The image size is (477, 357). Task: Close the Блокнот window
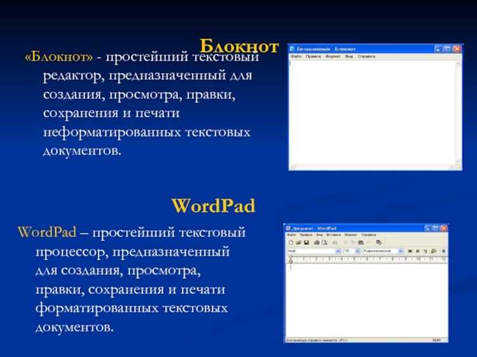pos(457,49)
